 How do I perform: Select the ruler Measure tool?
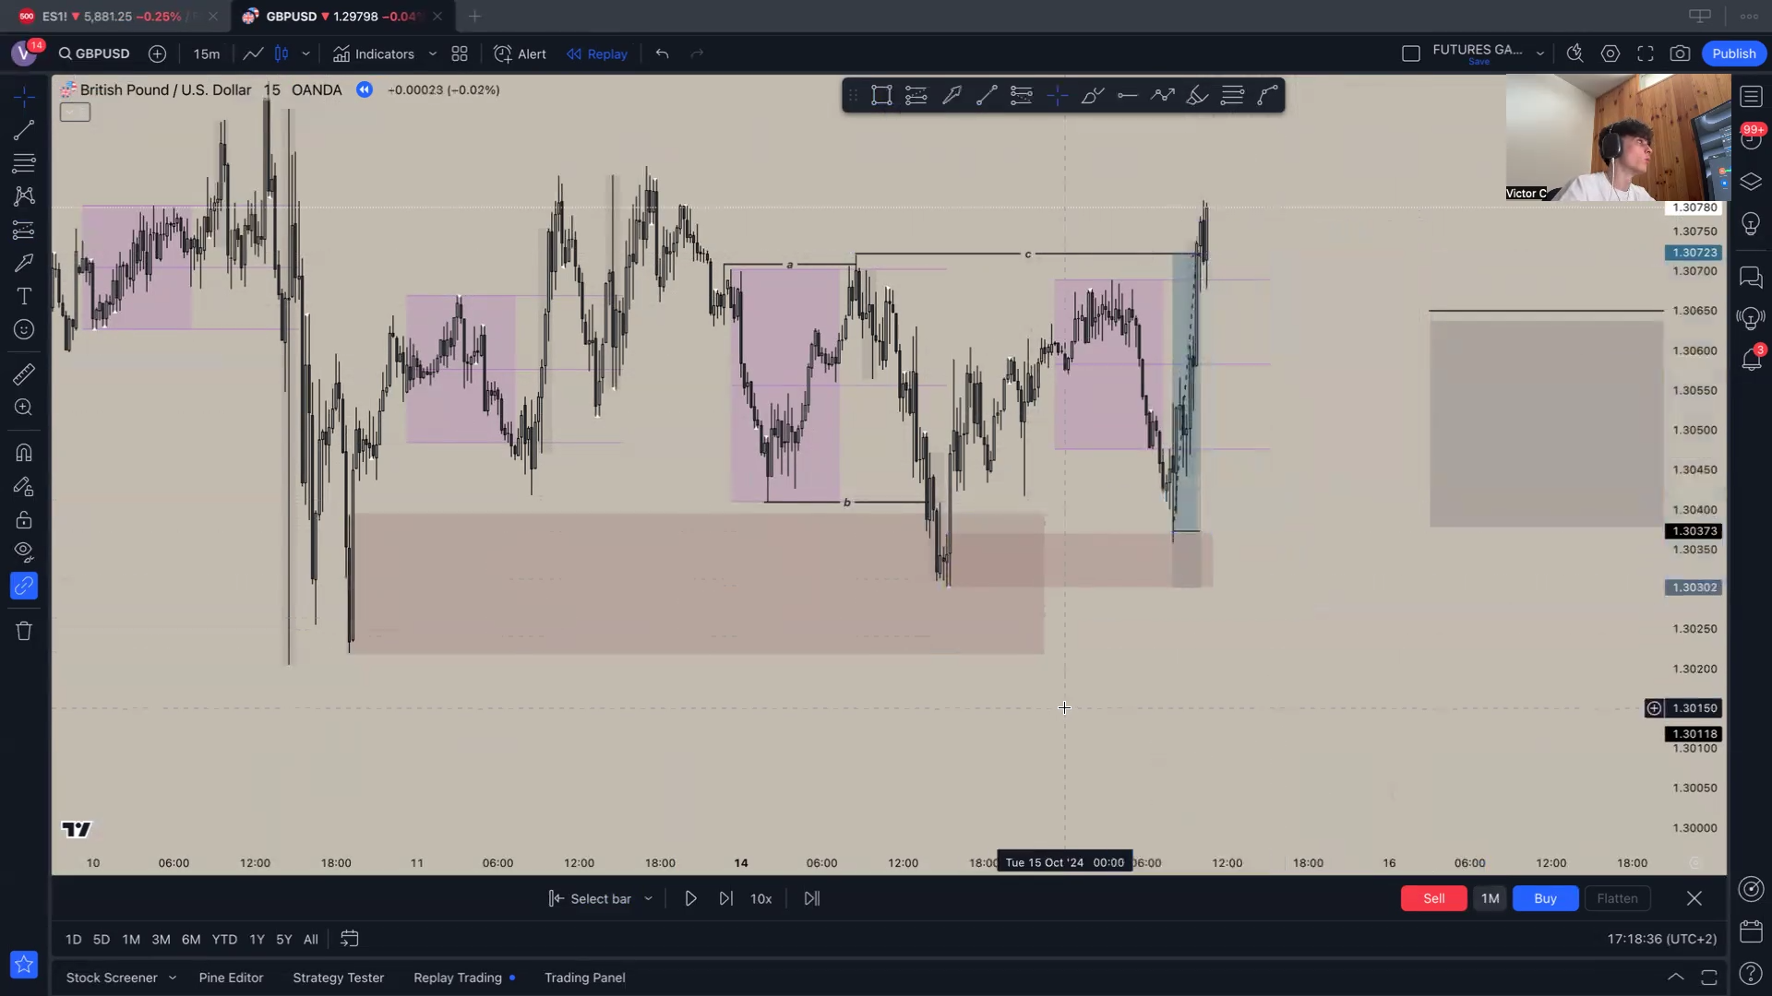click(24, 373)
